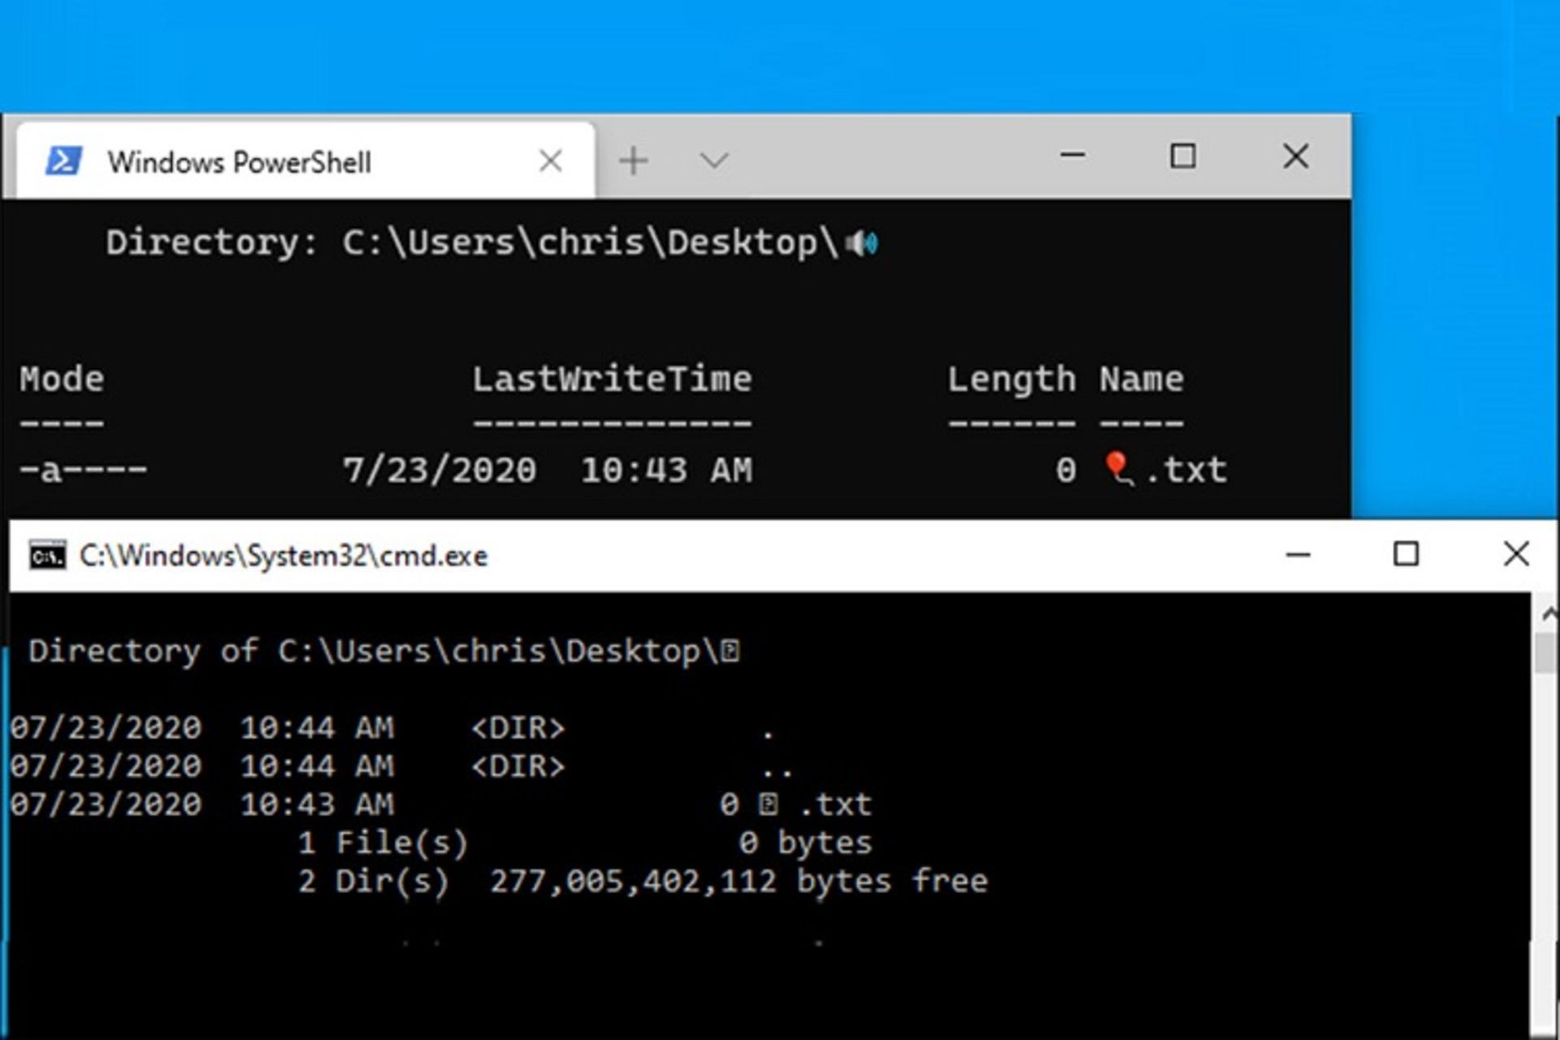Open a new tab in Windows Terminal

click(634, 161)
